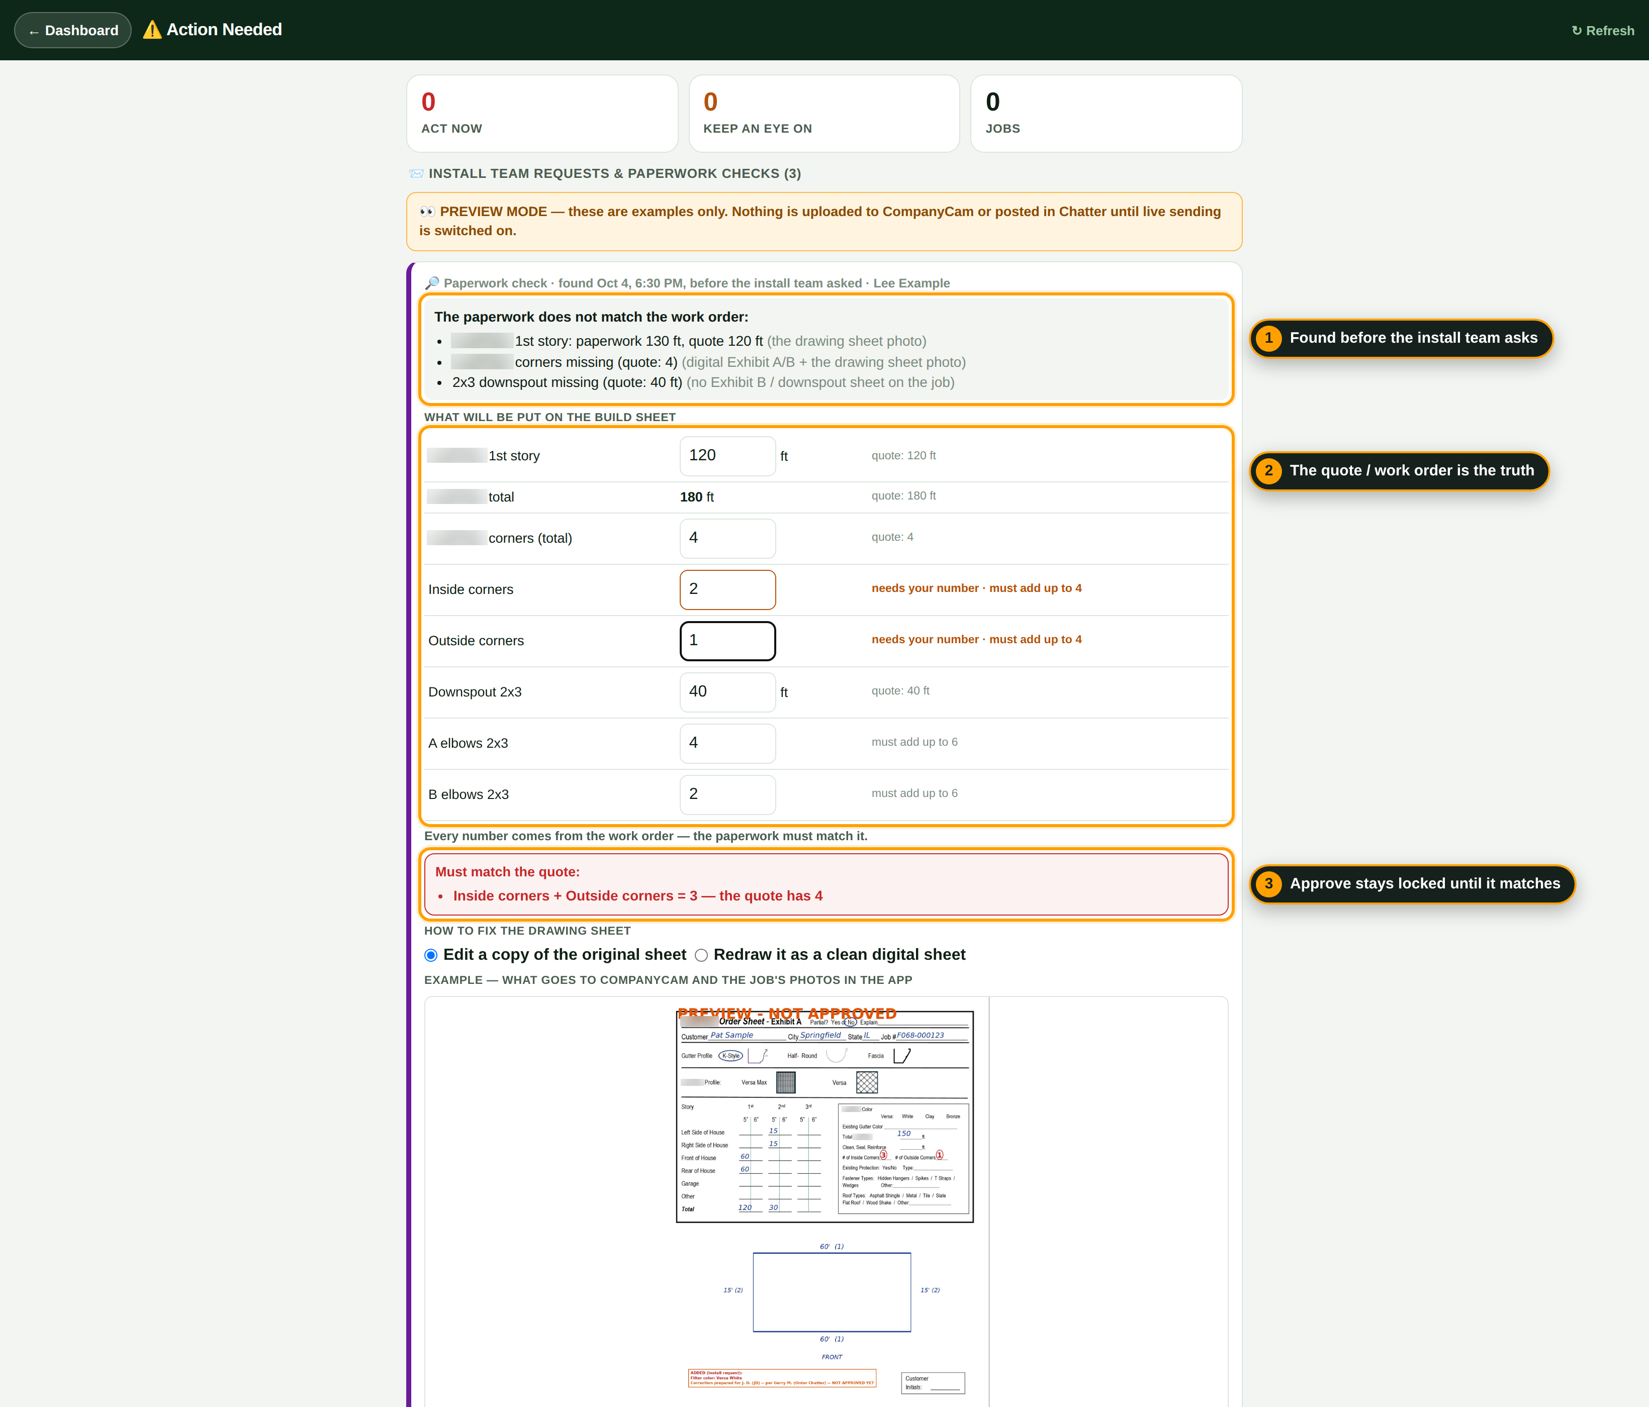This screenshot has height=1407, width=1649.
Task: Click the '180 ft' total value
Action: pos(696,497)
